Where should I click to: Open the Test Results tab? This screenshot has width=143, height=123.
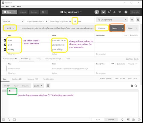click(48, 79)
